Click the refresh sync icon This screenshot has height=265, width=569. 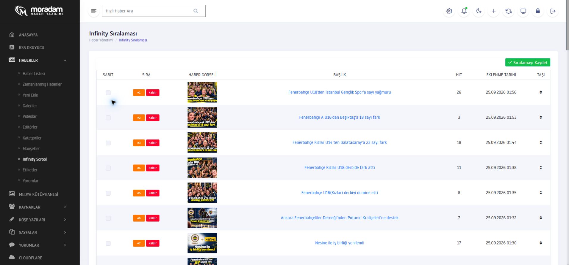[509, 11]
